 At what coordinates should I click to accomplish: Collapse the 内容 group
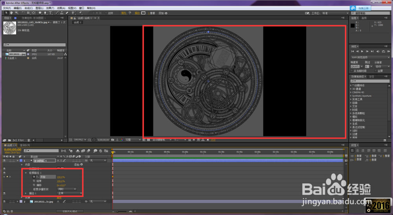click(x=22, y=165)
